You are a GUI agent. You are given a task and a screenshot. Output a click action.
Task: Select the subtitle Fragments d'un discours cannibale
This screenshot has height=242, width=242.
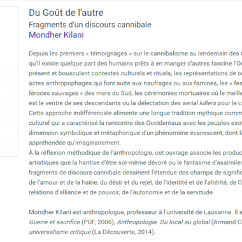(90, 25)
